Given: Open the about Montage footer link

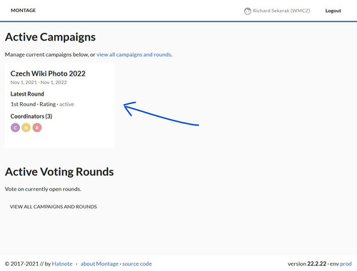Looking at the screenshot, I should tap(99, 264).
